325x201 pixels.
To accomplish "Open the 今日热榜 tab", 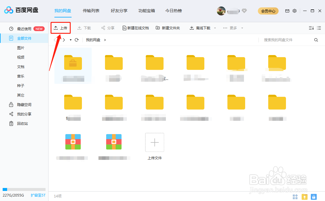I will click(x=174, y=11).
